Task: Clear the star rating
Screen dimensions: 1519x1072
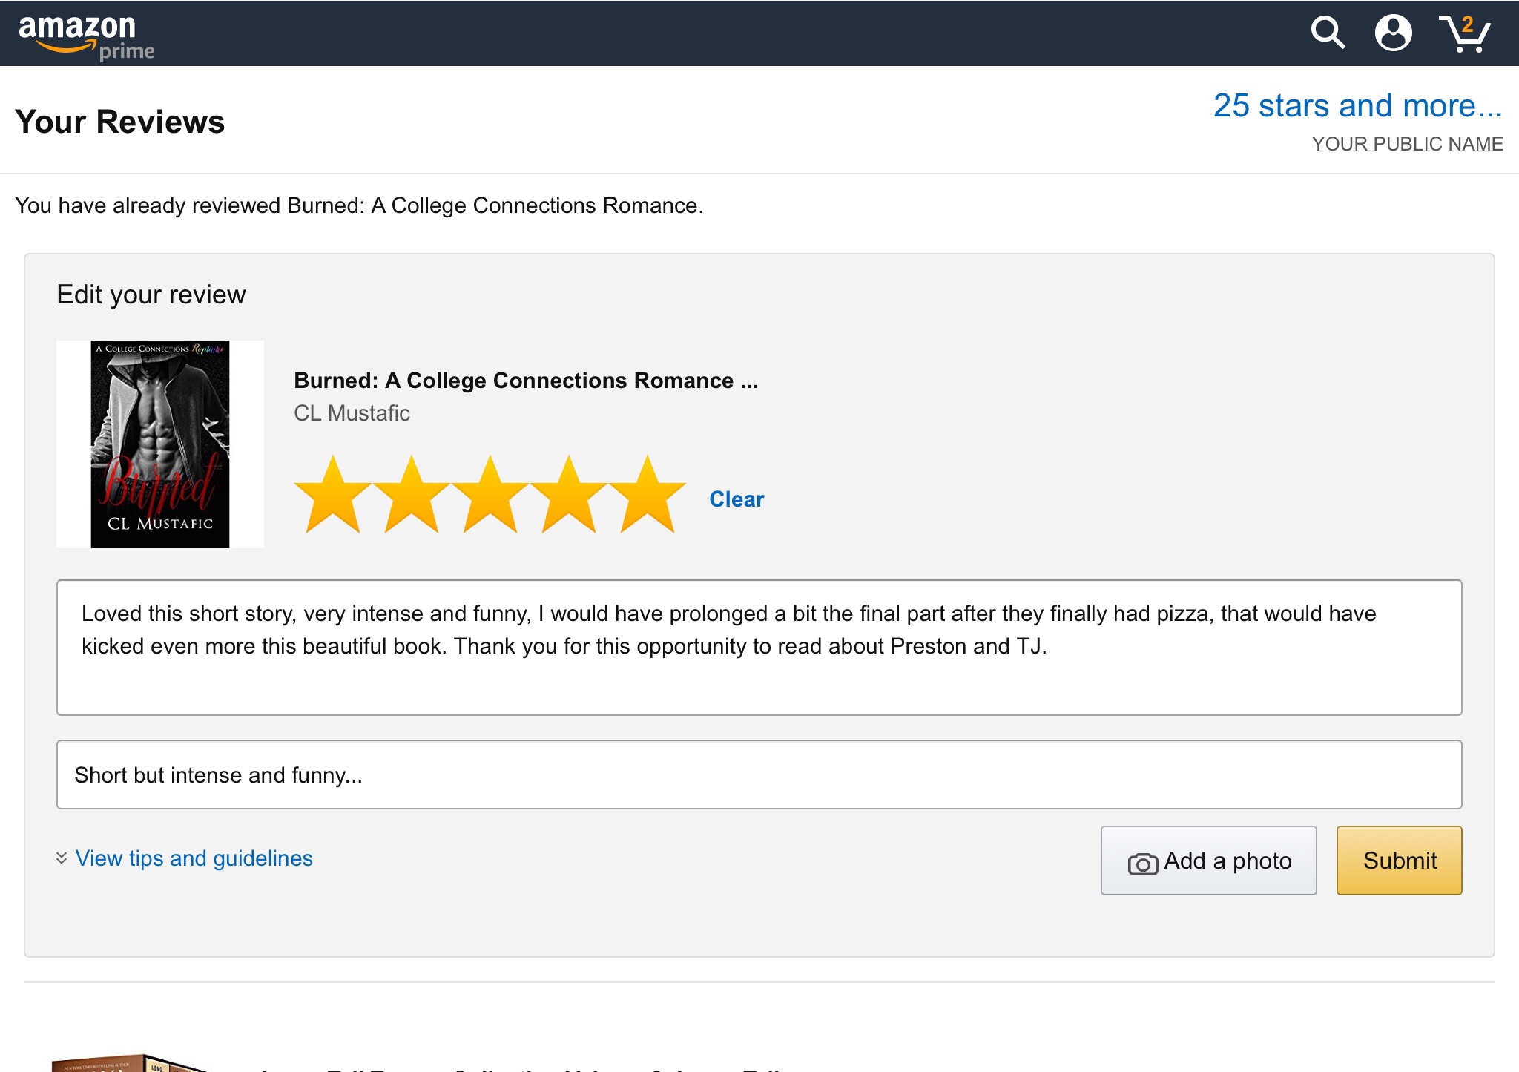Action: [x=736, y=499]
